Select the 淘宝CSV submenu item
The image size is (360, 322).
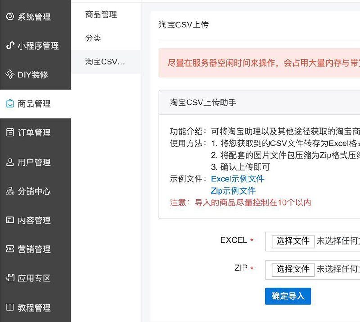(x=105, y=62)
